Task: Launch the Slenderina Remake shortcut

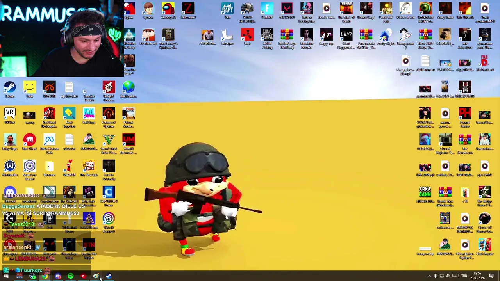Action: coord(307,39)
